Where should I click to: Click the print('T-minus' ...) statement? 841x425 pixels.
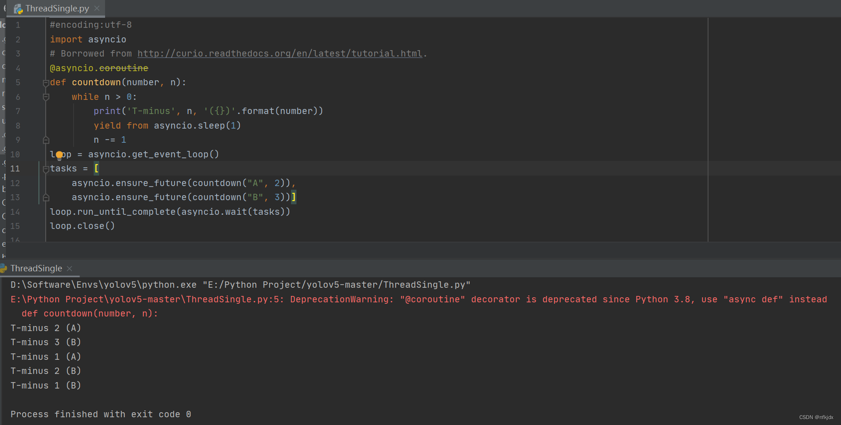click(x=208, y=111)
